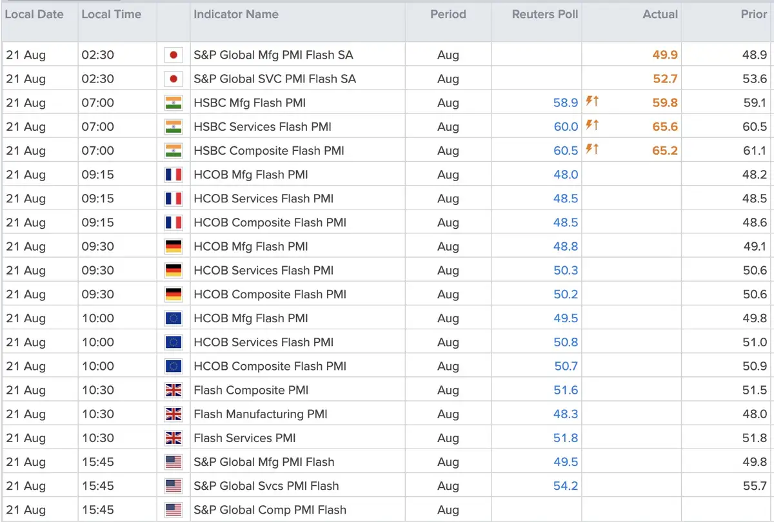The image size is (774, 522).
Task: Open the Flash Composite PMI indicator
Action: pos(251,390)
